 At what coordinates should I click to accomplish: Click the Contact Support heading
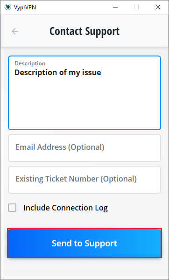coord(84,31)
